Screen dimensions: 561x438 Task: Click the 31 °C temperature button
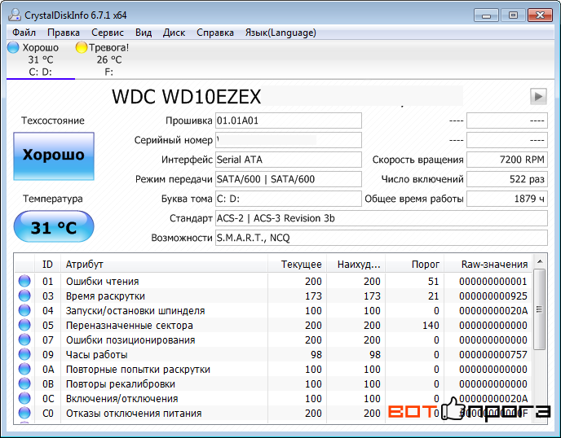54,226
